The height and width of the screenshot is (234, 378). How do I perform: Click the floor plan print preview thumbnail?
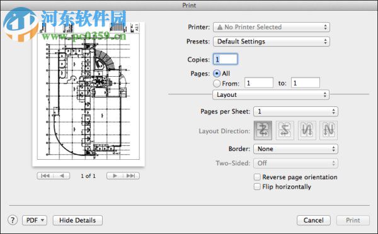[x=88, y=94]
